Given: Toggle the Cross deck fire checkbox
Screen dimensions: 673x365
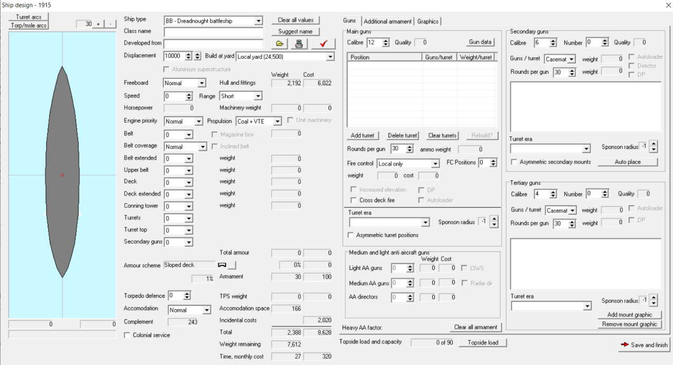Looking at the screenshot, I should point(353,200).
